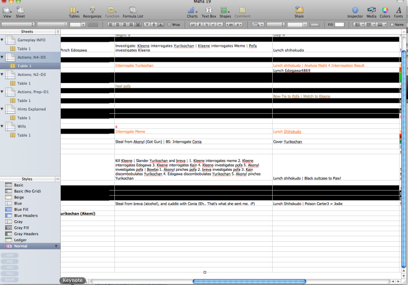Viewport: 408px width, 285px height.
Task: Open the Inspector panel
Action: pos(355,10)
